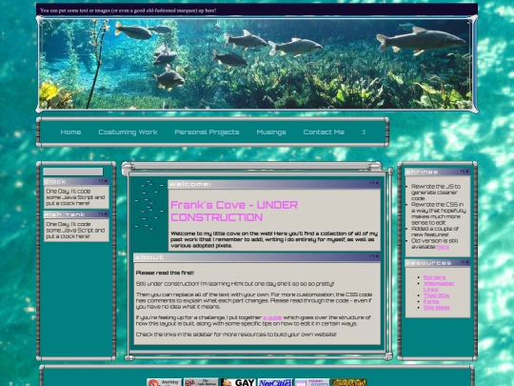The height and width of the screenshot is (386, 514).
Task: Click the Trans Rights badge in the footer
Action: (x=312, y=382)
